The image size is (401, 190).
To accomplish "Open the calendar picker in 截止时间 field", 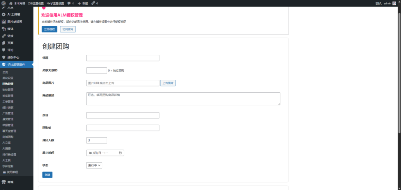I will point(120,153).
